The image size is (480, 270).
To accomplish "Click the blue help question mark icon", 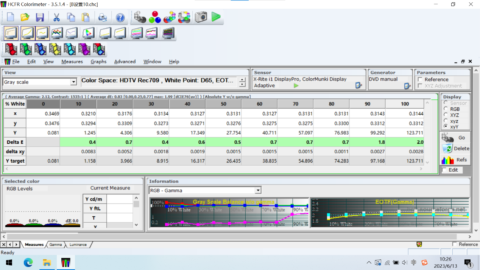I will pyautogui.click(x=120, y=17).
